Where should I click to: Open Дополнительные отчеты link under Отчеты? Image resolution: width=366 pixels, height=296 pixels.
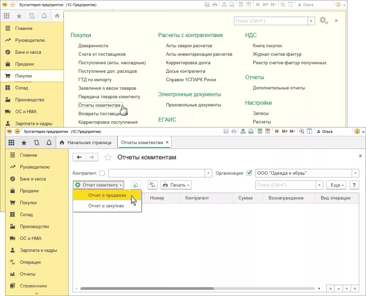(279, 88)
